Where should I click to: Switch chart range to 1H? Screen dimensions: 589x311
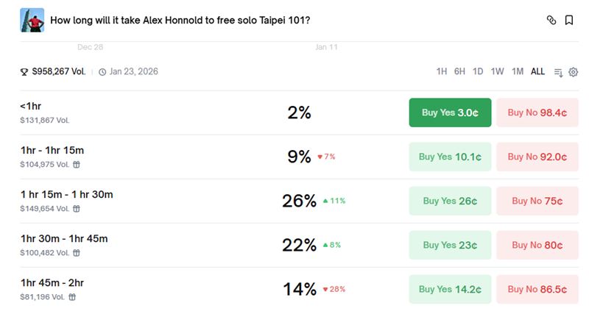coord(442,71)
